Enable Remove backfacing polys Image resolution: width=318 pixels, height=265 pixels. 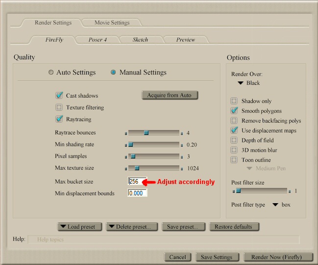point(234,120)
